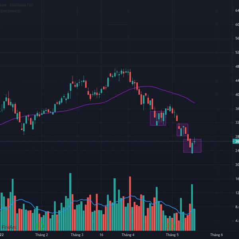Viewport: 239px width, 239px height.
Task: Click the green event marker near Tháng 5
Action: pyautogui.click(x=170, y=226)
